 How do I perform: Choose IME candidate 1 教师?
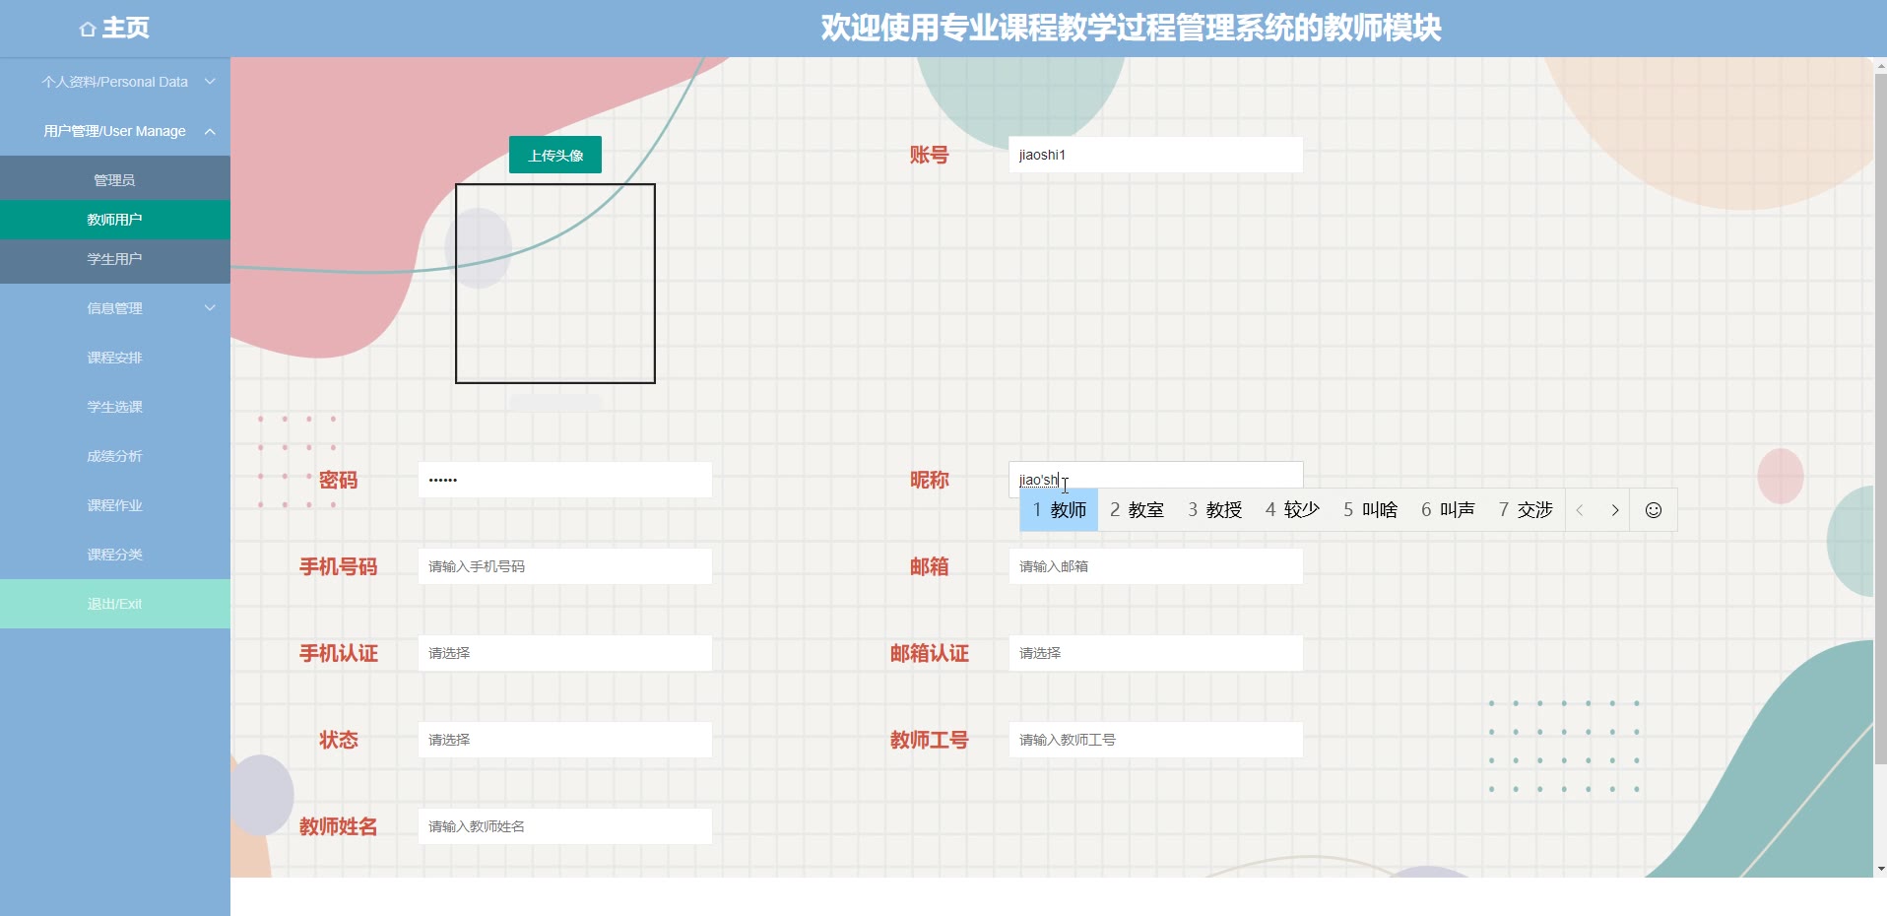tap(1059, 510)
